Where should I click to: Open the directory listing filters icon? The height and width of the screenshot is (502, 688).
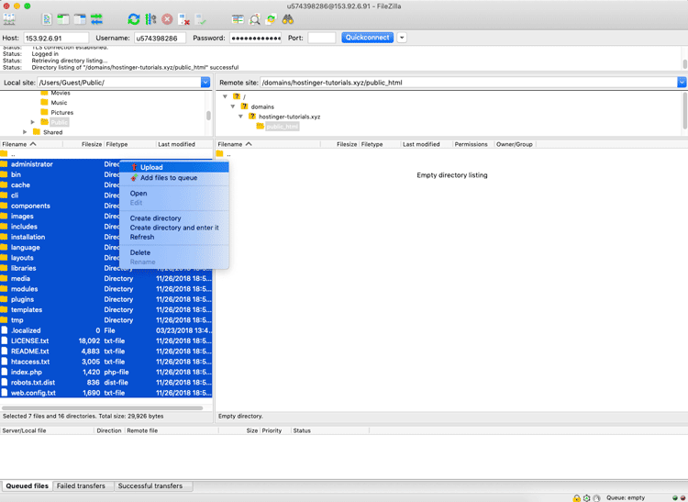click(238, 18)
